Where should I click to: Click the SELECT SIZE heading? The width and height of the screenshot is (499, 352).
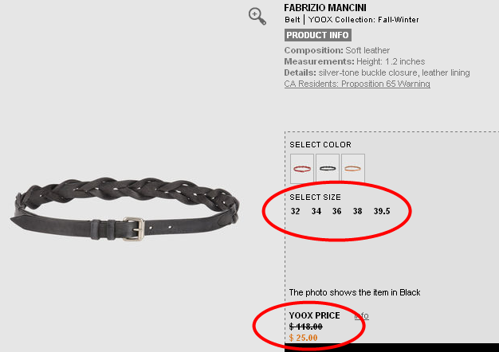[x=315, y=198]
